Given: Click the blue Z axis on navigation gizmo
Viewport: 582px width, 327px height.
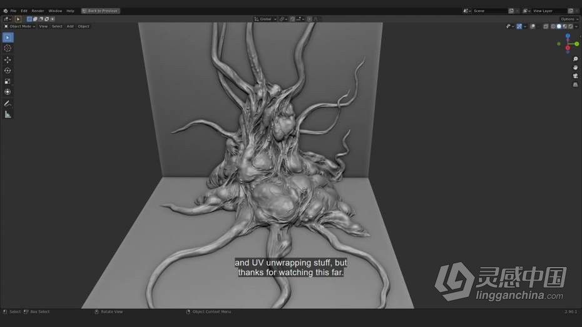Looking at the screenshot, I should coord(568,36).
